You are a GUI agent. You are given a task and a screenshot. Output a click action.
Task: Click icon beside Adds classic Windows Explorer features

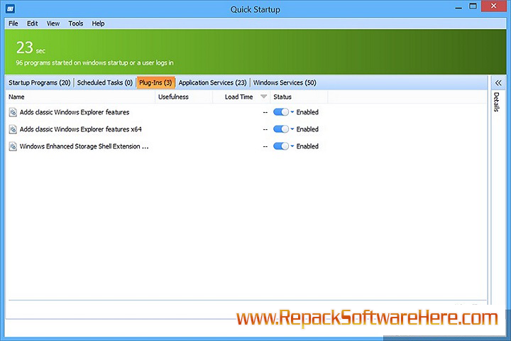(x=13, y=112)
